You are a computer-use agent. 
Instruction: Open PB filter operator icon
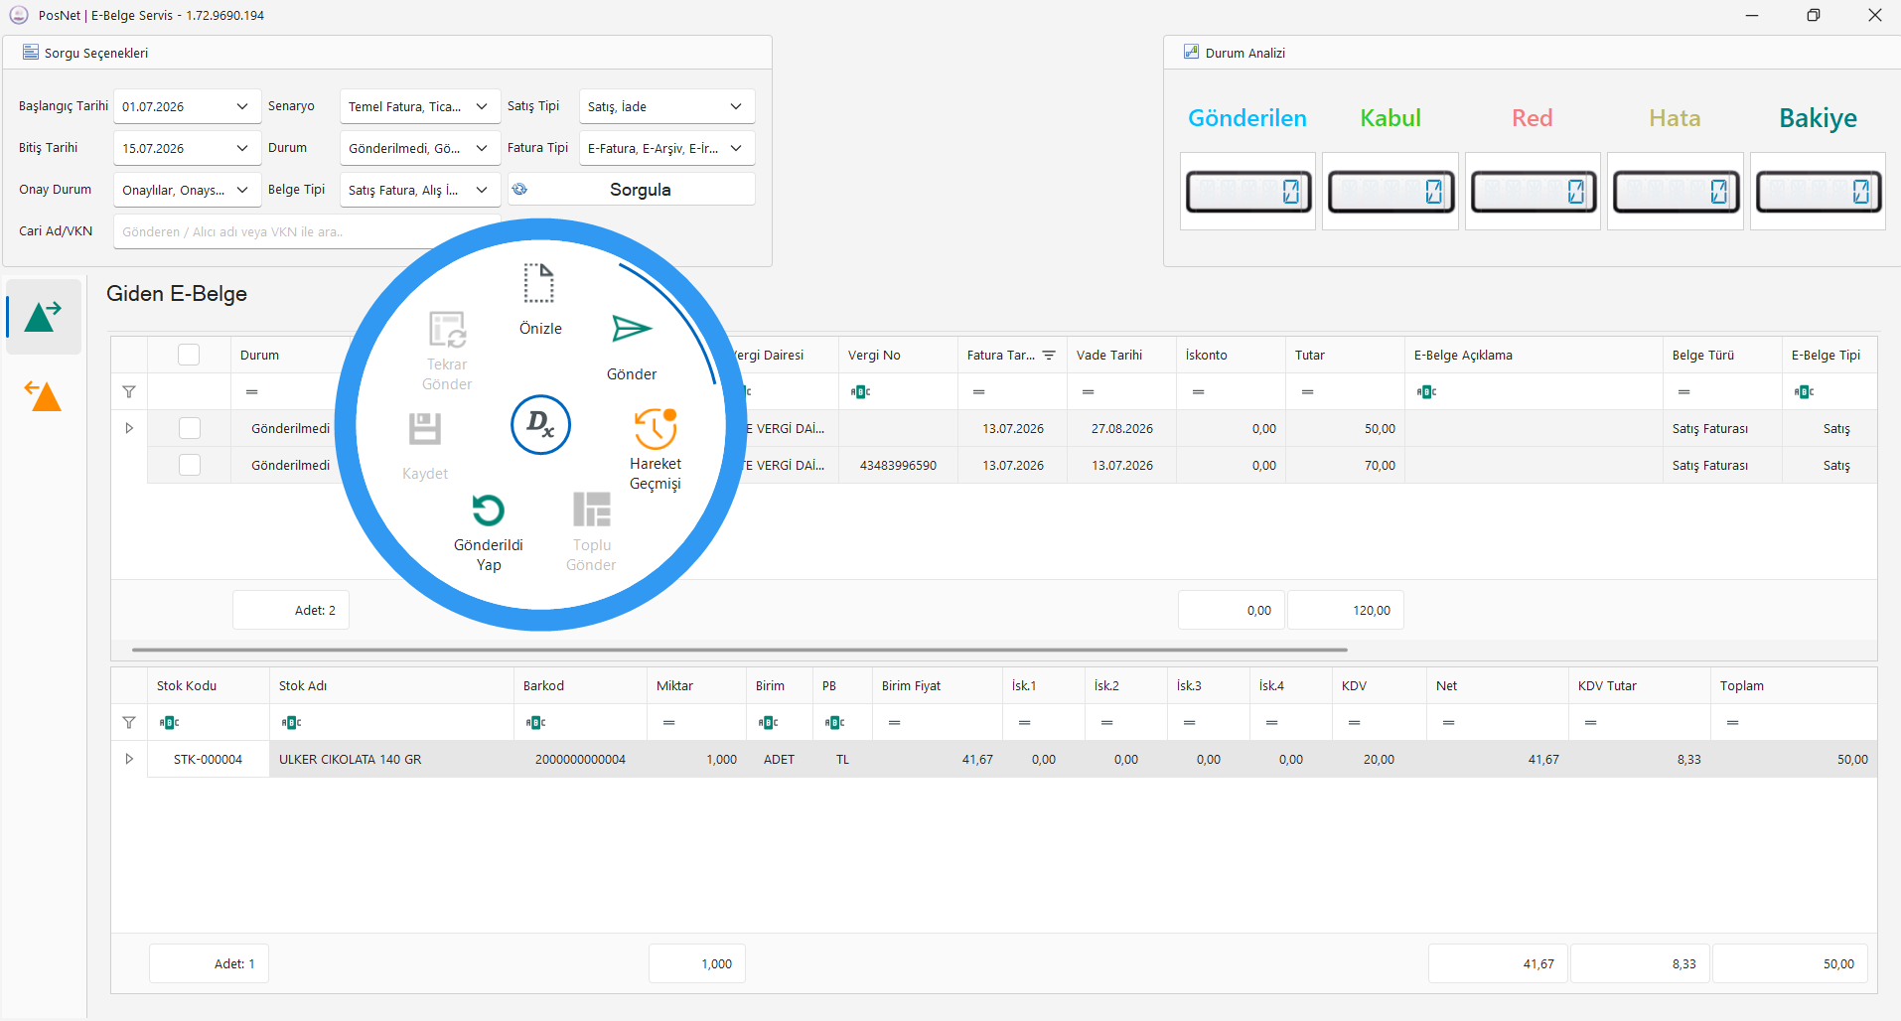pyautogui.click(x=834, y=722)
